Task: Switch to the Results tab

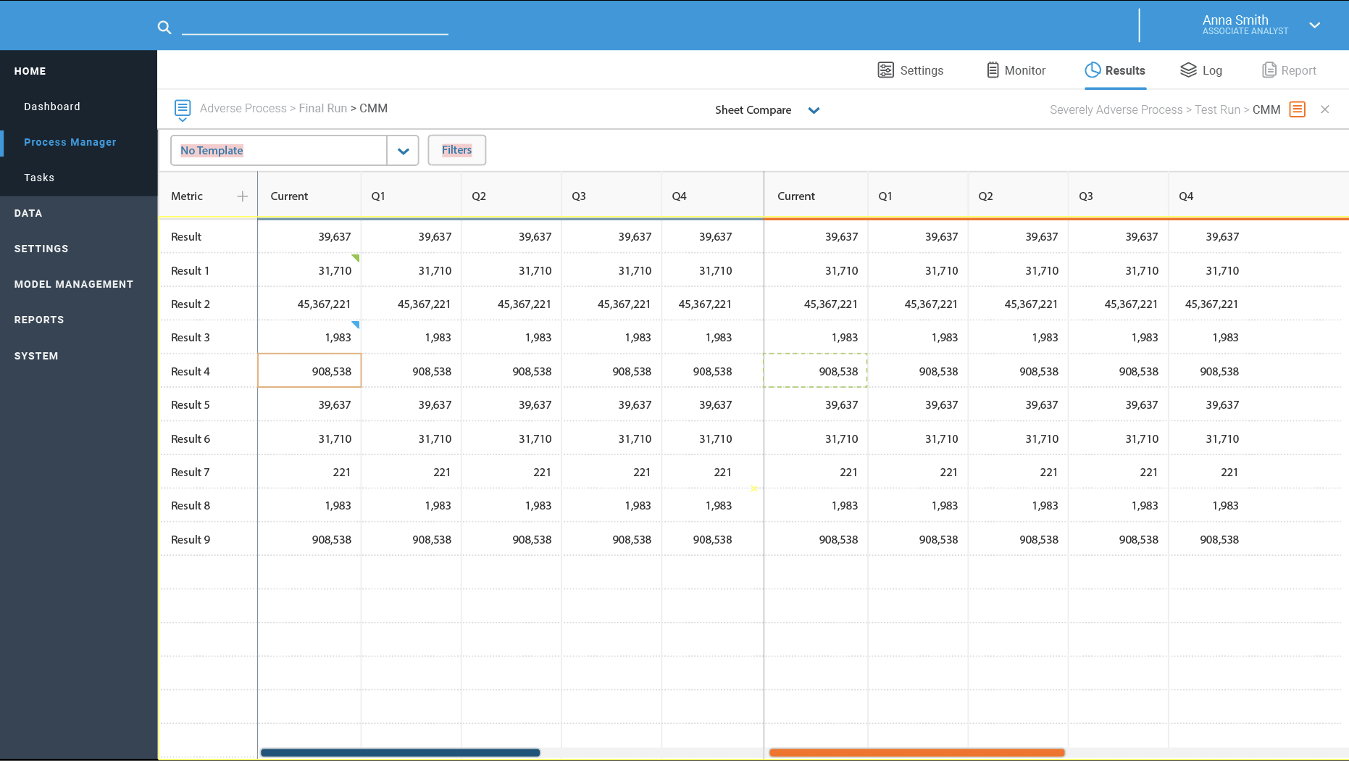Action: [1115, 70]
